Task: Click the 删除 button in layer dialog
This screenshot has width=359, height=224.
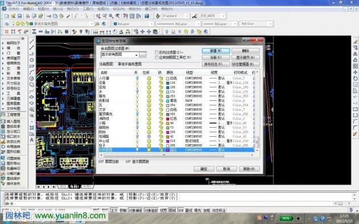Action: pyautogui.click(x=246, y=51)
